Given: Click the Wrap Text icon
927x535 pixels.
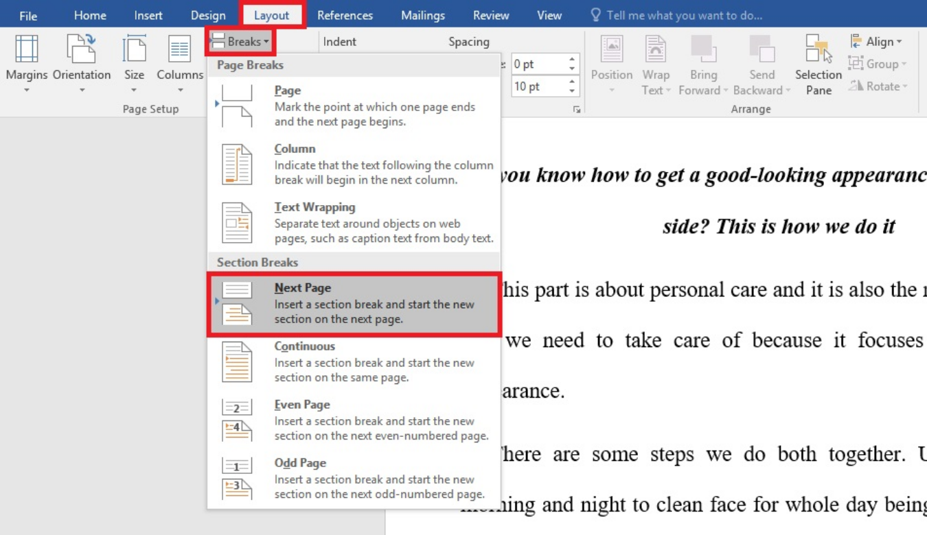Looking at the screenshot, I should pos(656,49).
